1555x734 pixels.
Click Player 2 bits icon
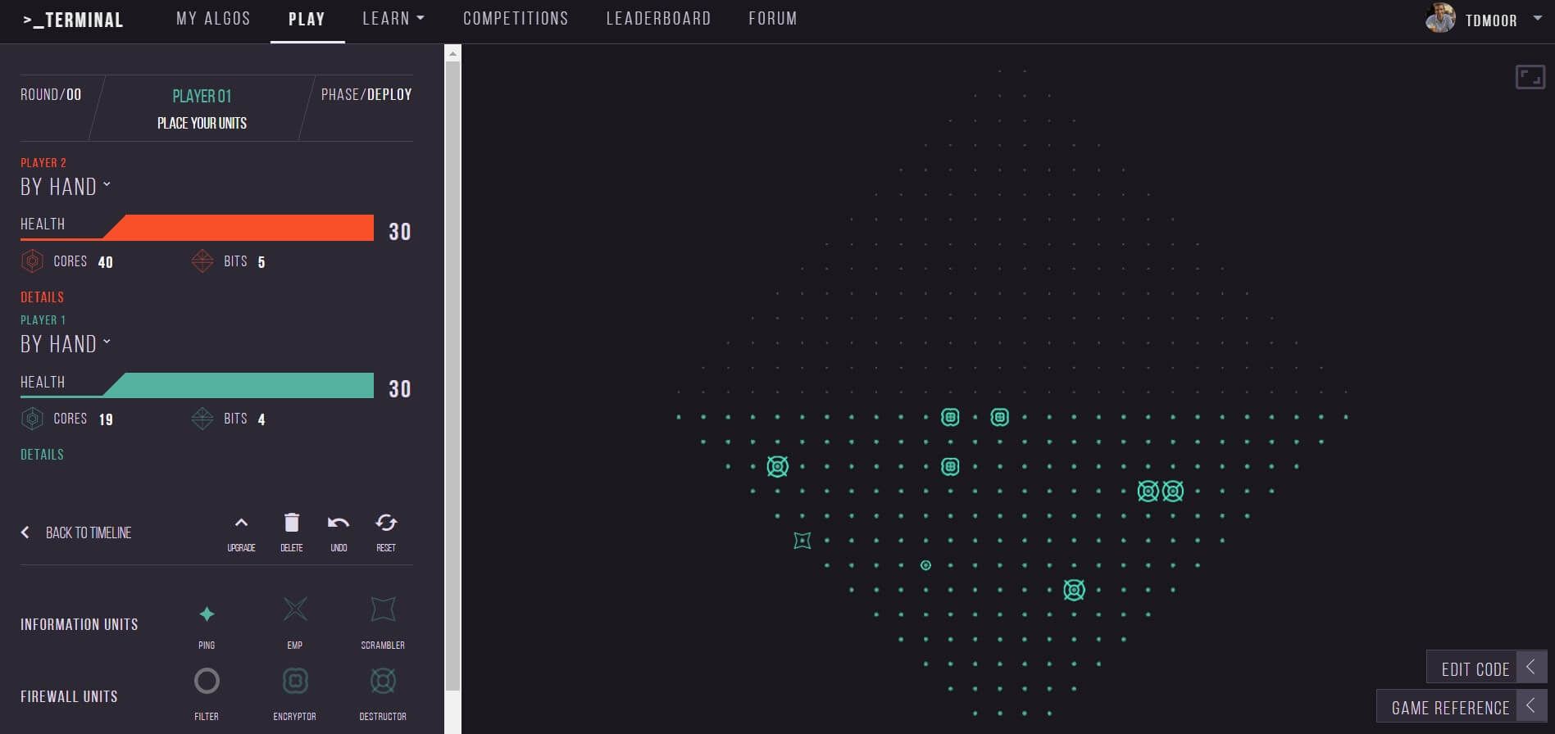tap(202, 261)
